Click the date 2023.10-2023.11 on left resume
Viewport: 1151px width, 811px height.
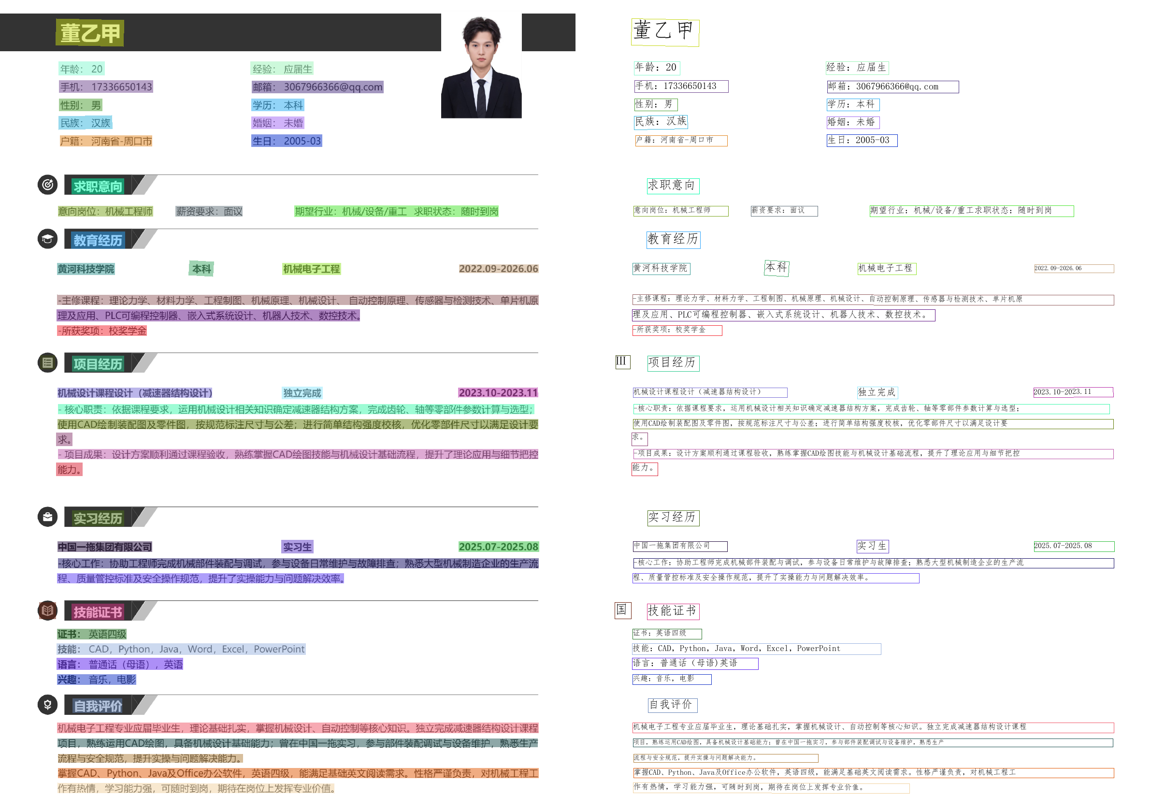498,393
